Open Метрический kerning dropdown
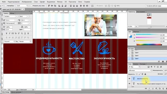 [16, 23]
